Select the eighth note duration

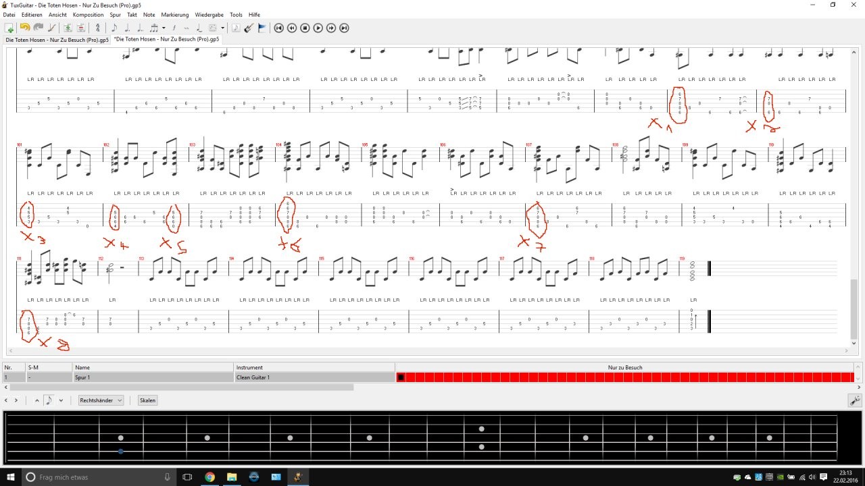(114, 28)
